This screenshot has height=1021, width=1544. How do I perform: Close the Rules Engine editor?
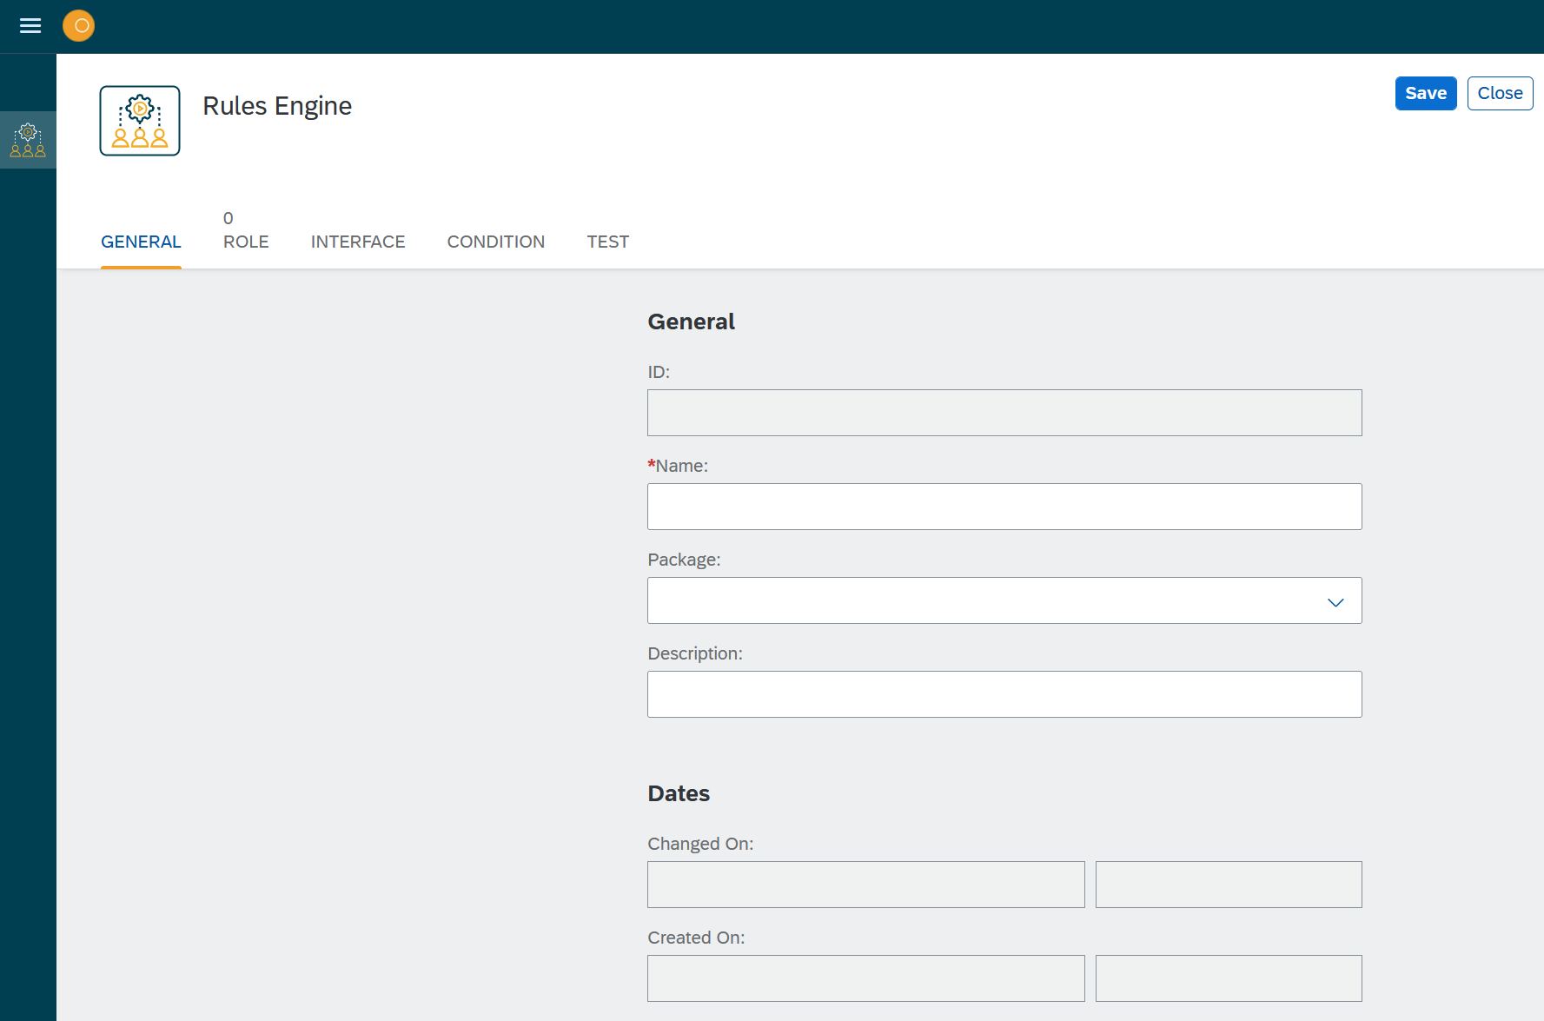1500,93
